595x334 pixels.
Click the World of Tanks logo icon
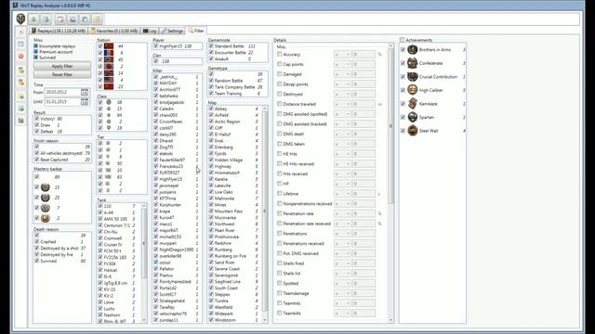(x=20, y=19)
